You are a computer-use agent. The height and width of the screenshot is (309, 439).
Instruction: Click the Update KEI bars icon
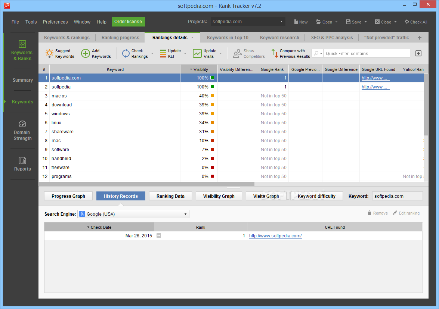pos(163,53)
